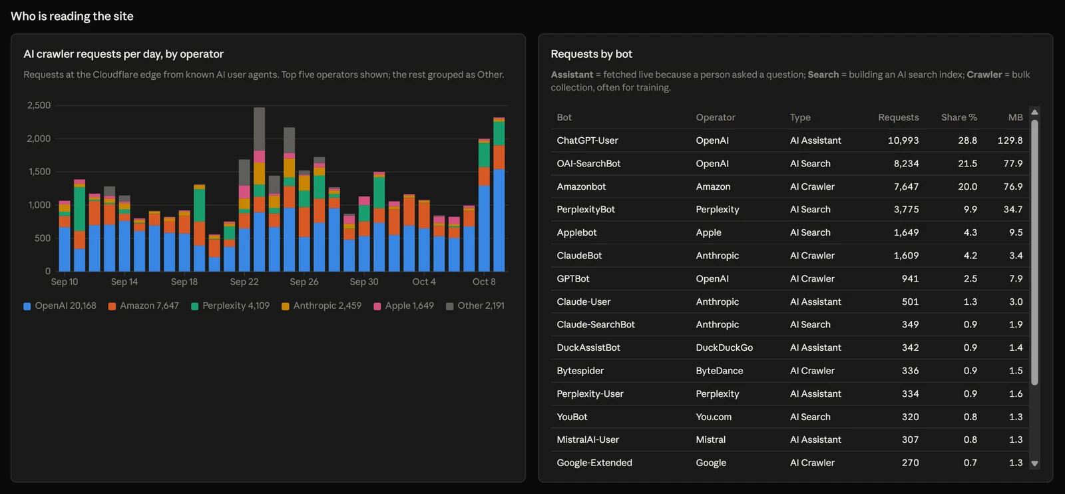The image size is (1065, 494).
Task: Select 'Google-Extended' in the bot table
Action: tap(594, 463)
